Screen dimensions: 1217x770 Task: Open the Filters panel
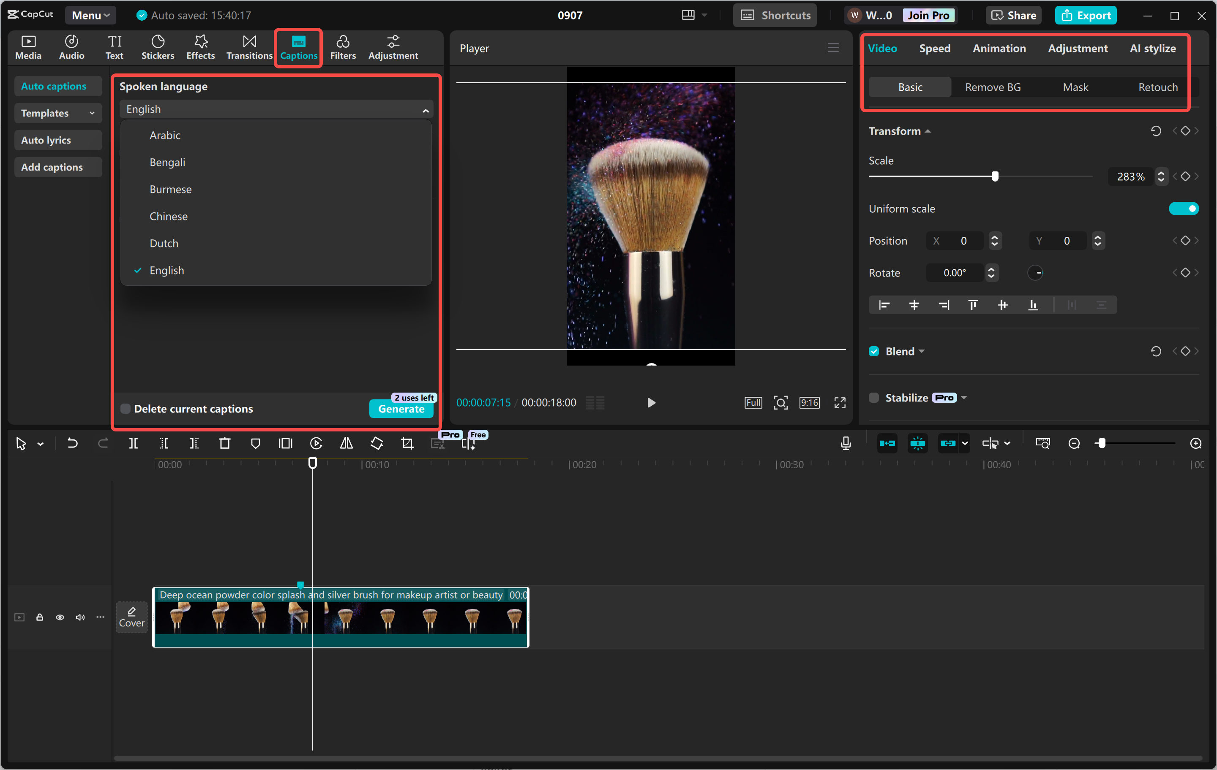pos(343,47)
